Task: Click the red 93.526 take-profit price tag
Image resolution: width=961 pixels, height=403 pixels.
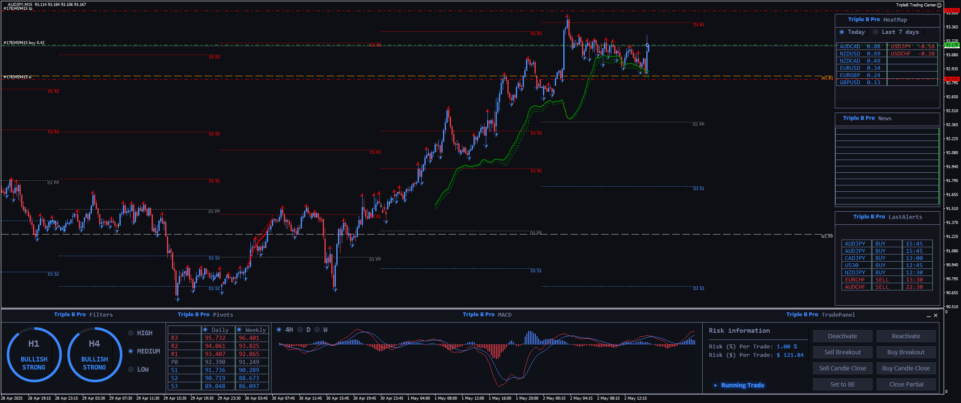Action: point(952,10)
